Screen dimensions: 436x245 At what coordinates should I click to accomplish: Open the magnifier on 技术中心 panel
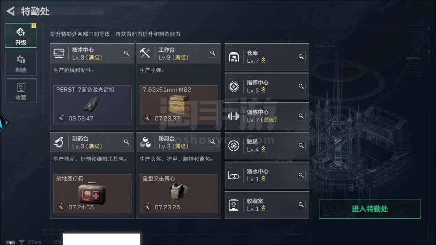pos(127,53)
